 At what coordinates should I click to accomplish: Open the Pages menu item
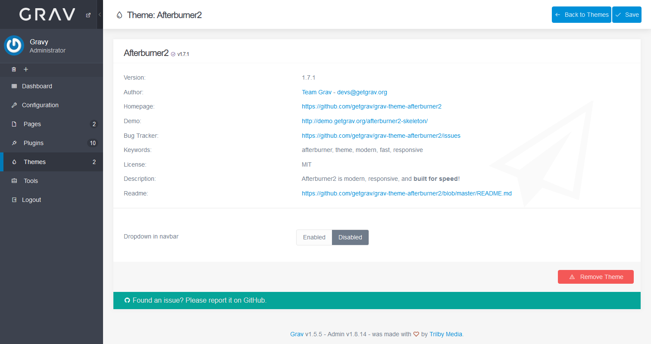tap(51, 124)
